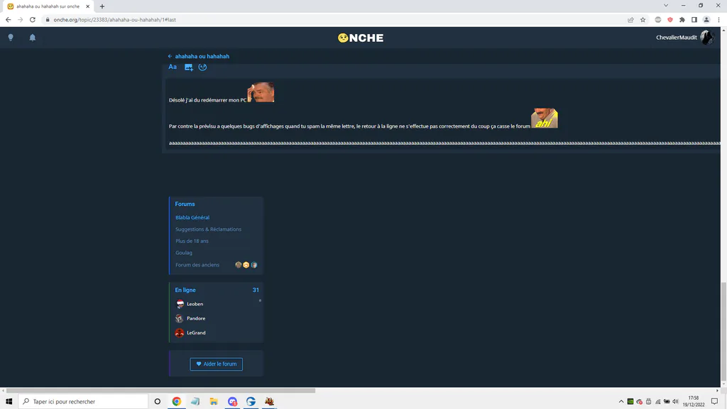Open Chrome extensions puzzle icon
The width and height of the screenshot is (727, 409).
pos(682,19)
